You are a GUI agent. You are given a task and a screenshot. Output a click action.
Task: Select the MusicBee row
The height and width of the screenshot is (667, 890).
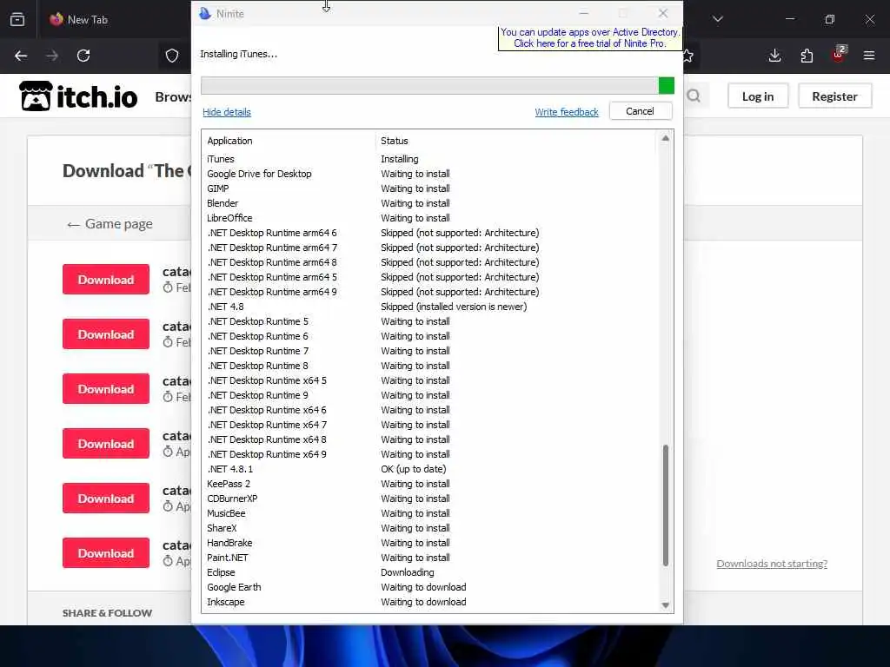pyautogui.click(x=430, y=512)
